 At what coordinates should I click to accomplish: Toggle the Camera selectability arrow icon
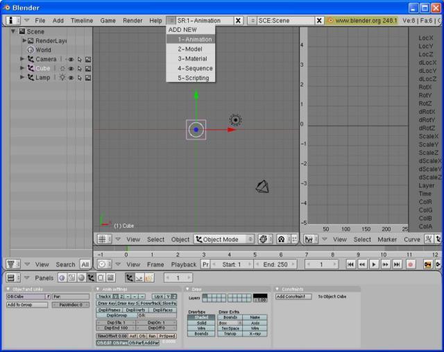(x=80, y=59)
